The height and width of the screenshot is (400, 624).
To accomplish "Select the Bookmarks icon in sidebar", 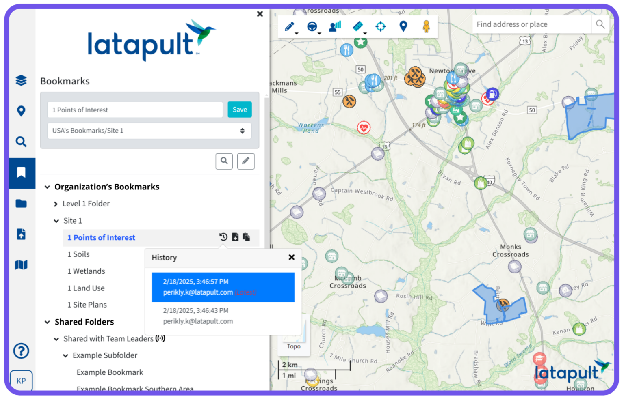I will [x=22, y=173].
